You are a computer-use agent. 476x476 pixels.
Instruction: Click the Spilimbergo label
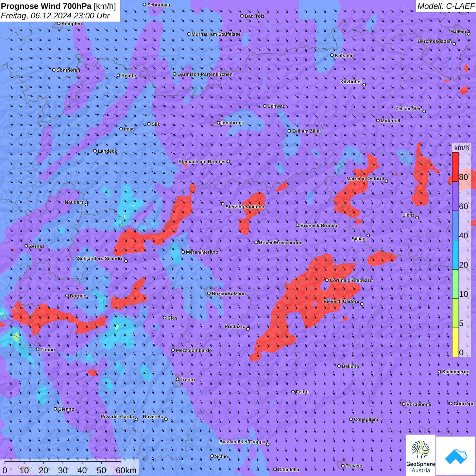point(456,372)
